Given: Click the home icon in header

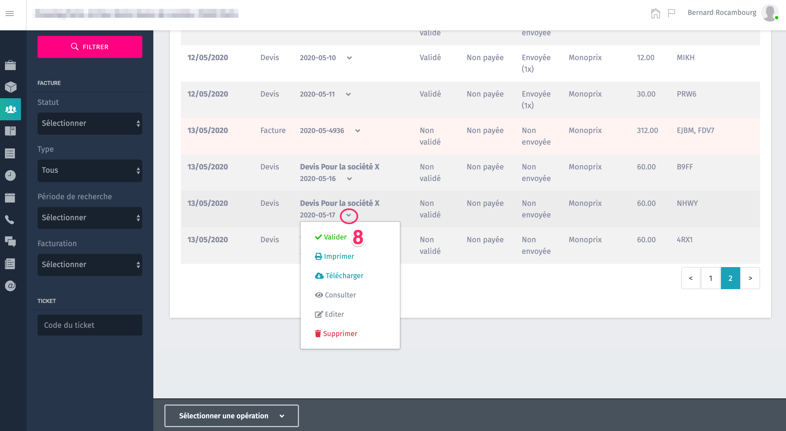Looking at the screenshot, I should 655,13.
